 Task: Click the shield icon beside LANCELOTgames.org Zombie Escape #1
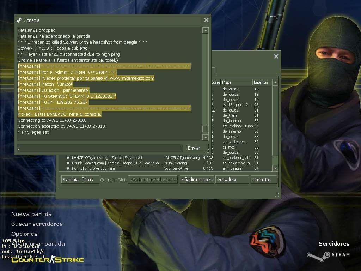click(68, 158)
